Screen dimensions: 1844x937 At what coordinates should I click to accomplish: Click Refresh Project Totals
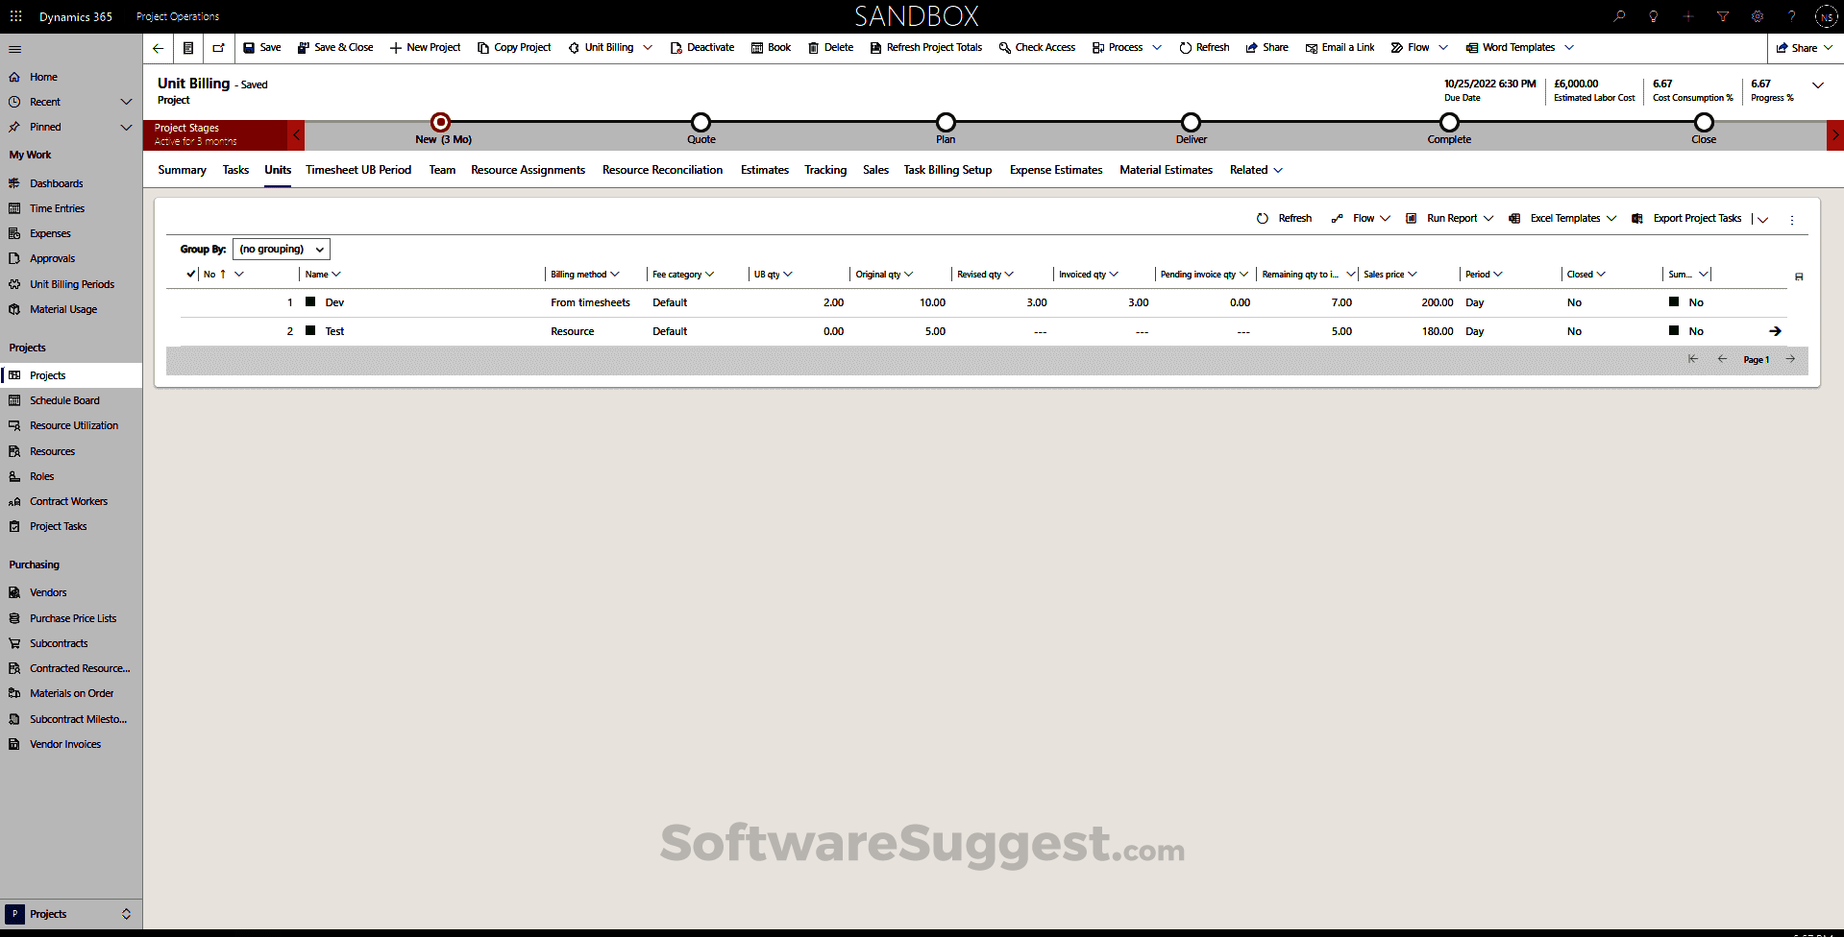pos(924,47)
